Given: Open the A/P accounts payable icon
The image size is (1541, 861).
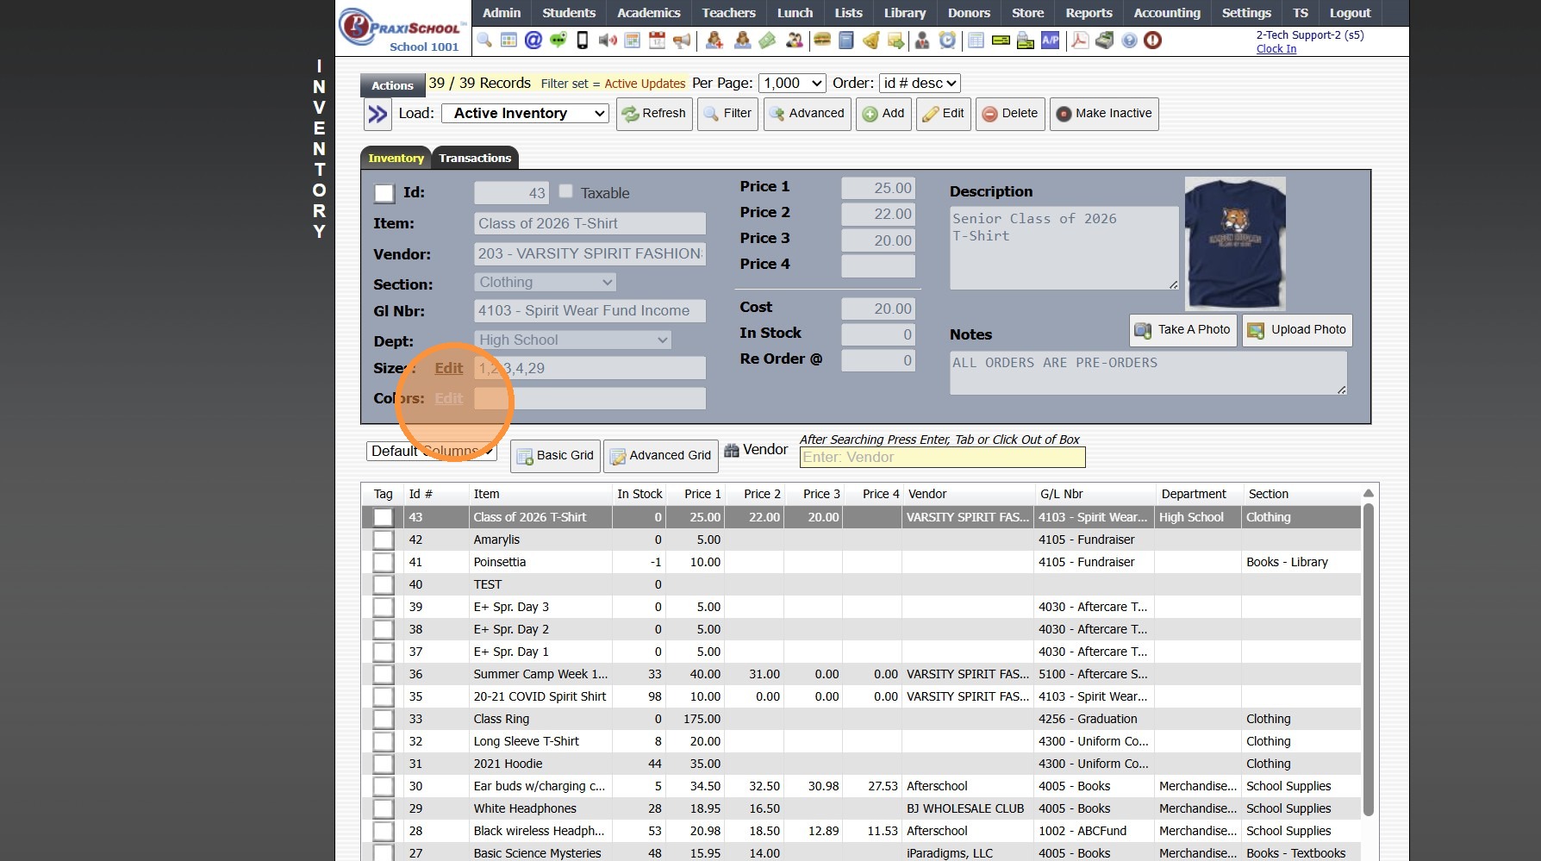Looking at the screenshot, I should click(1050, 40).
